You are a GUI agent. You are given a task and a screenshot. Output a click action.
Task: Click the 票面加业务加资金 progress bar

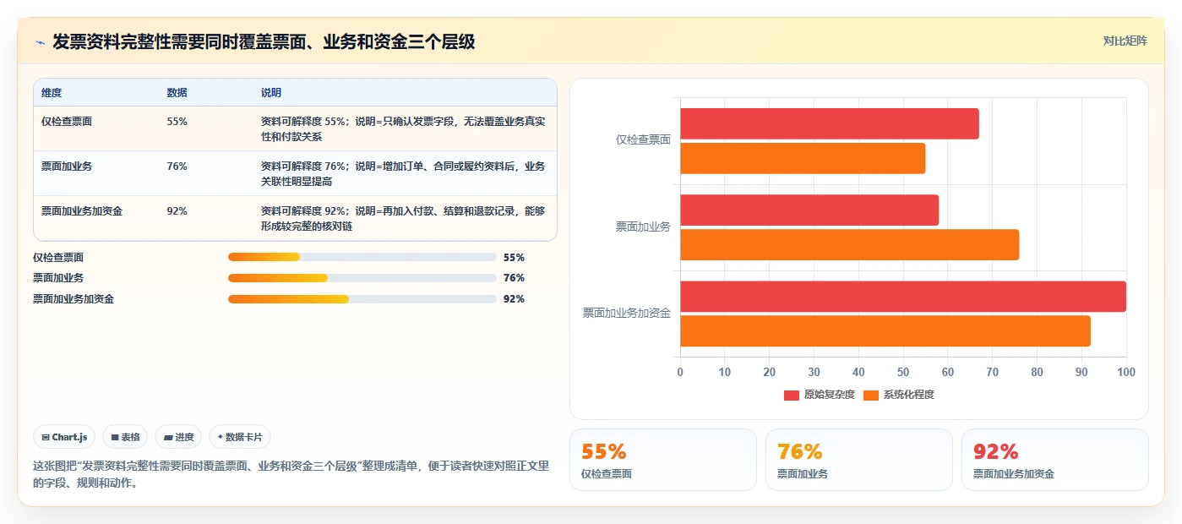362,298
